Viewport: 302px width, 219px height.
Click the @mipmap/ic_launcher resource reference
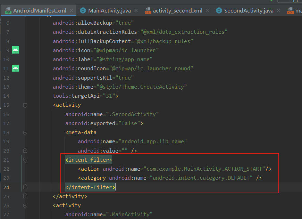127,50
